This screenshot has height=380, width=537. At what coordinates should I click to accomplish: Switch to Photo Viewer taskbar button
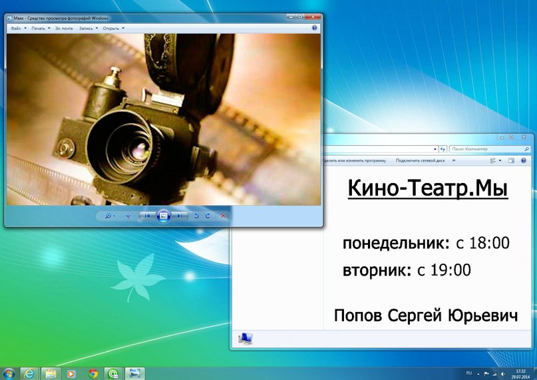click(134, 373)
